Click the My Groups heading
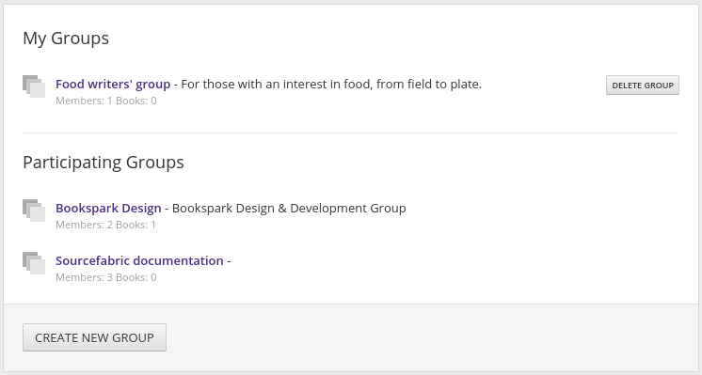Viewport: 702px width, 375px height. click(x=66, y=39)
